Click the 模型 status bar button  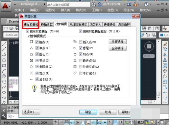(x=141, y=122)
